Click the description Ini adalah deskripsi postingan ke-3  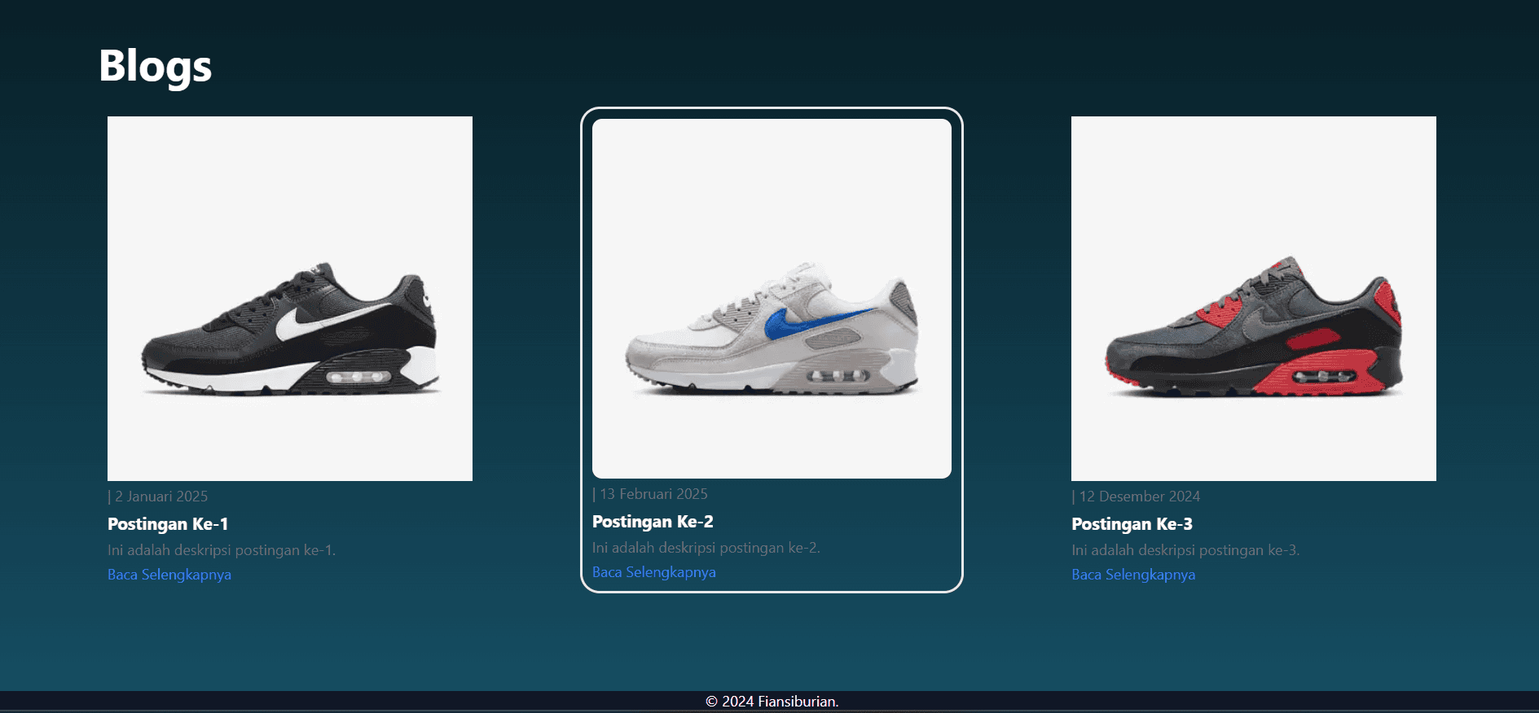tap(1185, 550)
